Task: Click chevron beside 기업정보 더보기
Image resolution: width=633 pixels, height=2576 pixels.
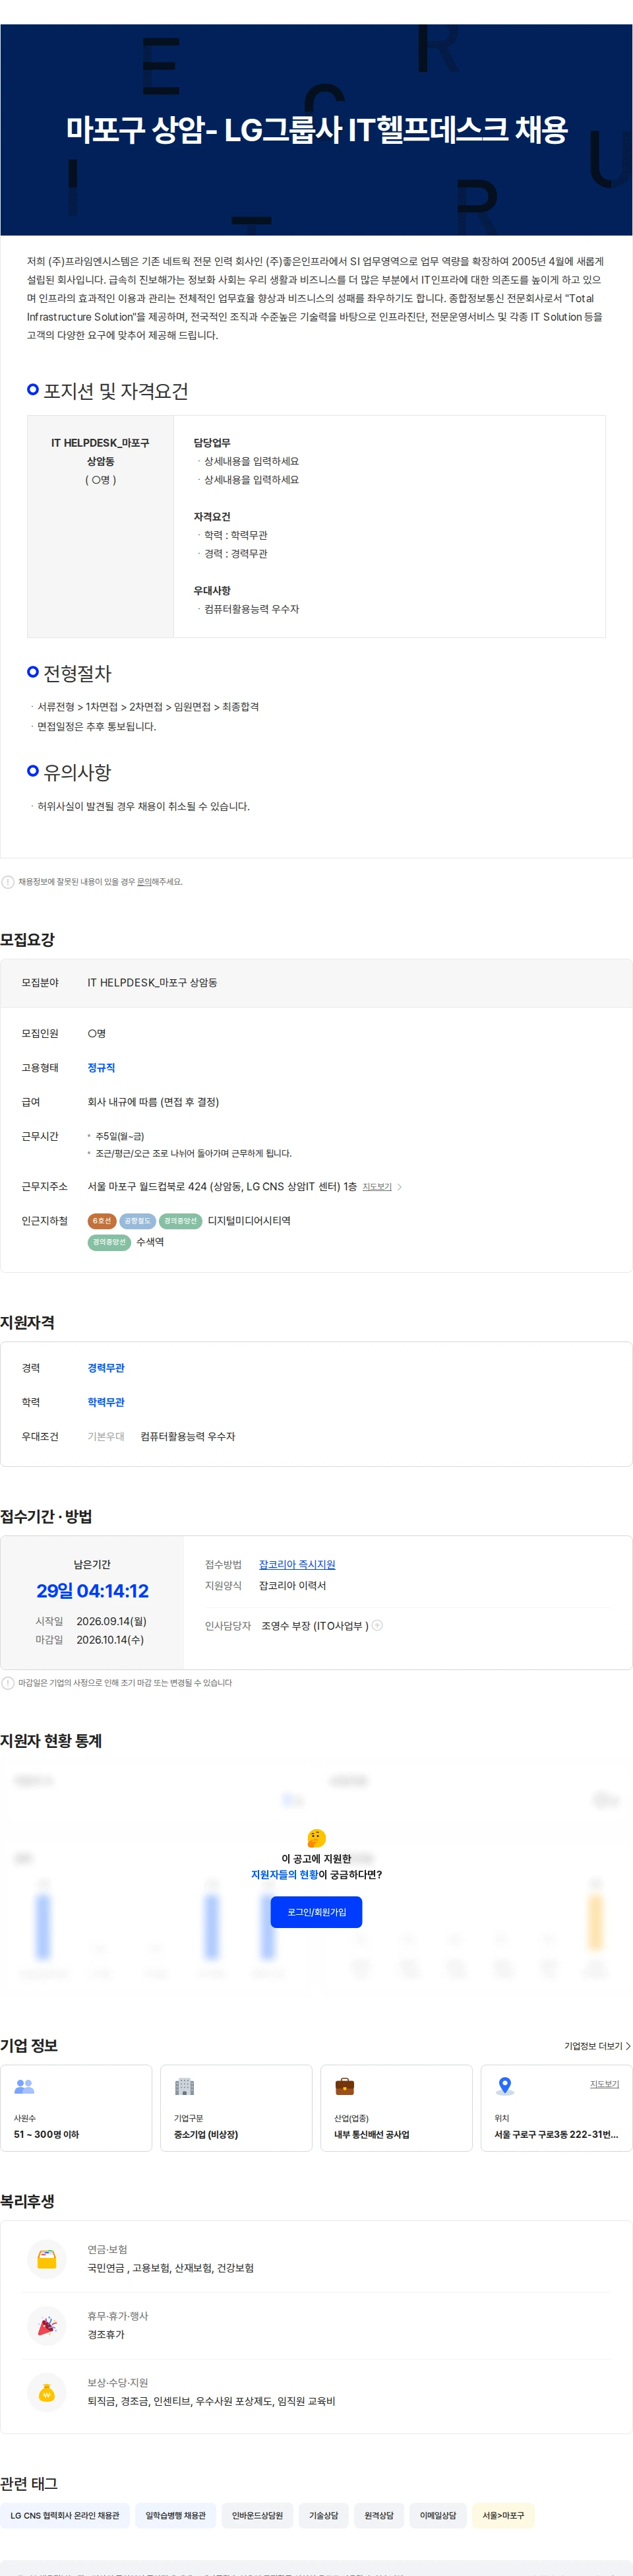Action: [x=628, y=2046]
